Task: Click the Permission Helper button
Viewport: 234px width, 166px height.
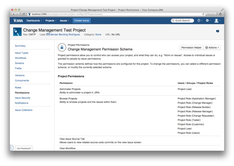Action: pyautogui.click(x=191, y=47)
